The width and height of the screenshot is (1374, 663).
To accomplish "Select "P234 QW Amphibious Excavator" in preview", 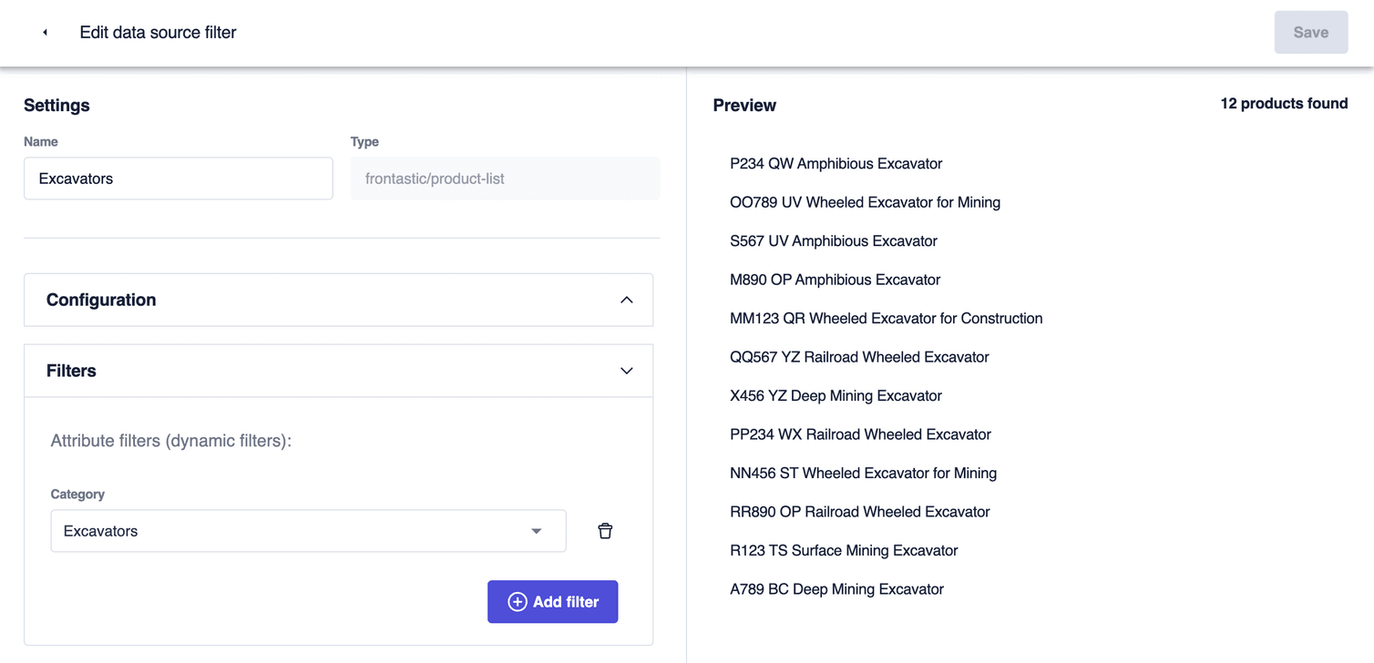I will click(836, 163).
